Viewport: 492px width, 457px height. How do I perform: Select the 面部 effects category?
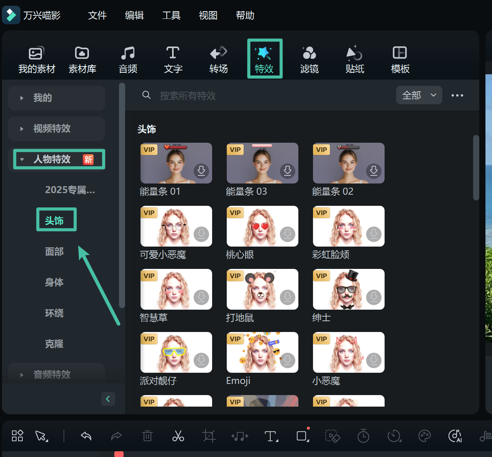tap(54, 252)
